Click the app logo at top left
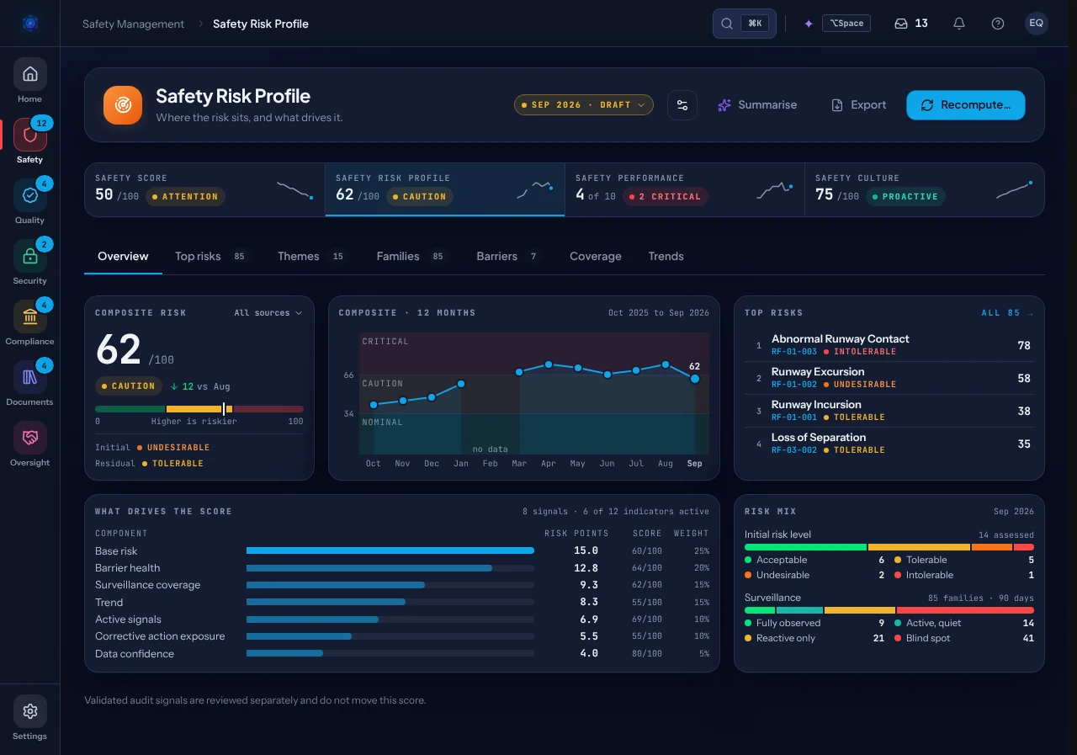 tap(30, 24)
